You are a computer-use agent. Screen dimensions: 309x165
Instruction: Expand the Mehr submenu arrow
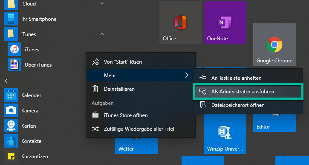(x=187, y=75)
